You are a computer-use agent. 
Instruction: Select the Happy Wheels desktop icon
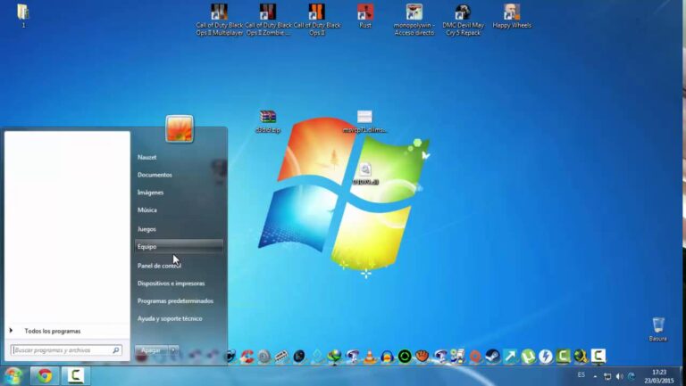[x=512, y=17]
